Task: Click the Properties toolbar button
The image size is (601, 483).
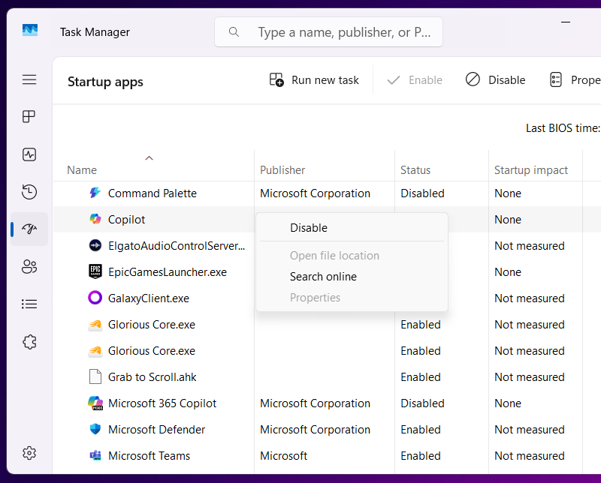Action: point(575,80)
